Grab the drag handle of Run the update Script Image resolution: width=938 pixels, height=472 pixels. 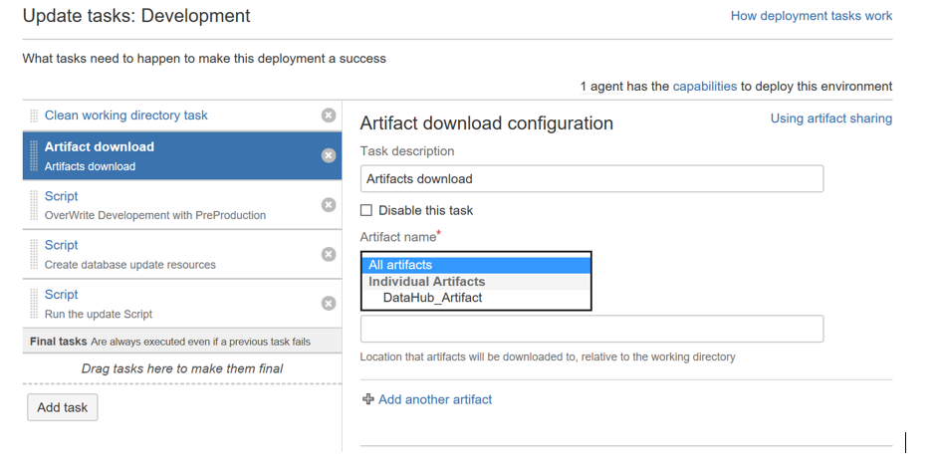[34, 304]
